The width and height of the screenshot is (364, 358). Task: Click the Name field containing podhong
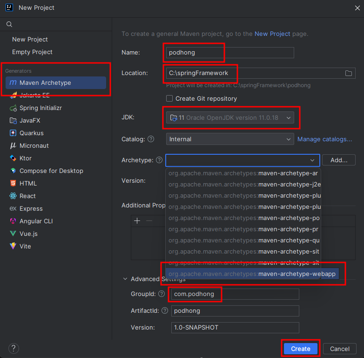[230, 53]
